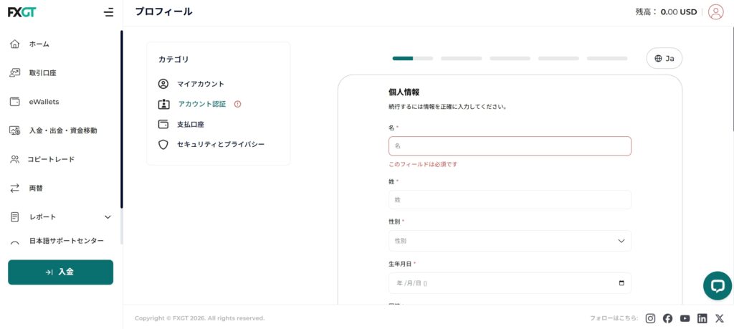Expand the レポート submenu chevron
Image resolution: width=734 pixels, height=329 pixels.
point(108,217)
